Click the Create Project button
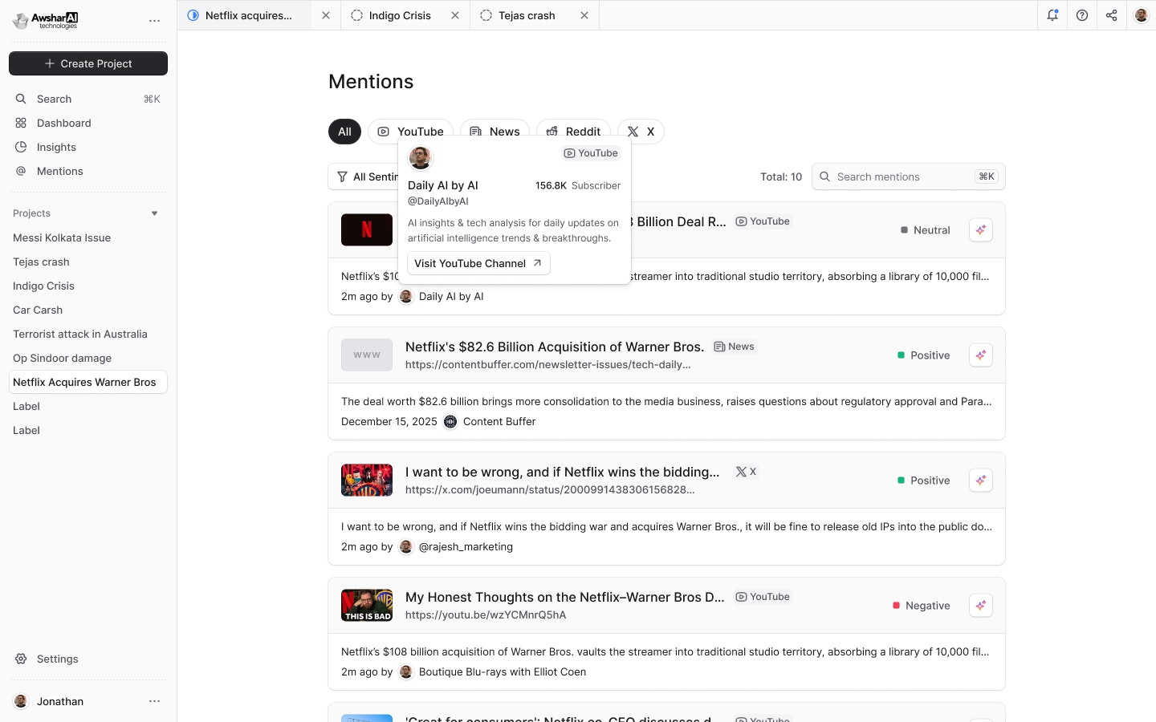1156x722 pixels. coord(88,63)
